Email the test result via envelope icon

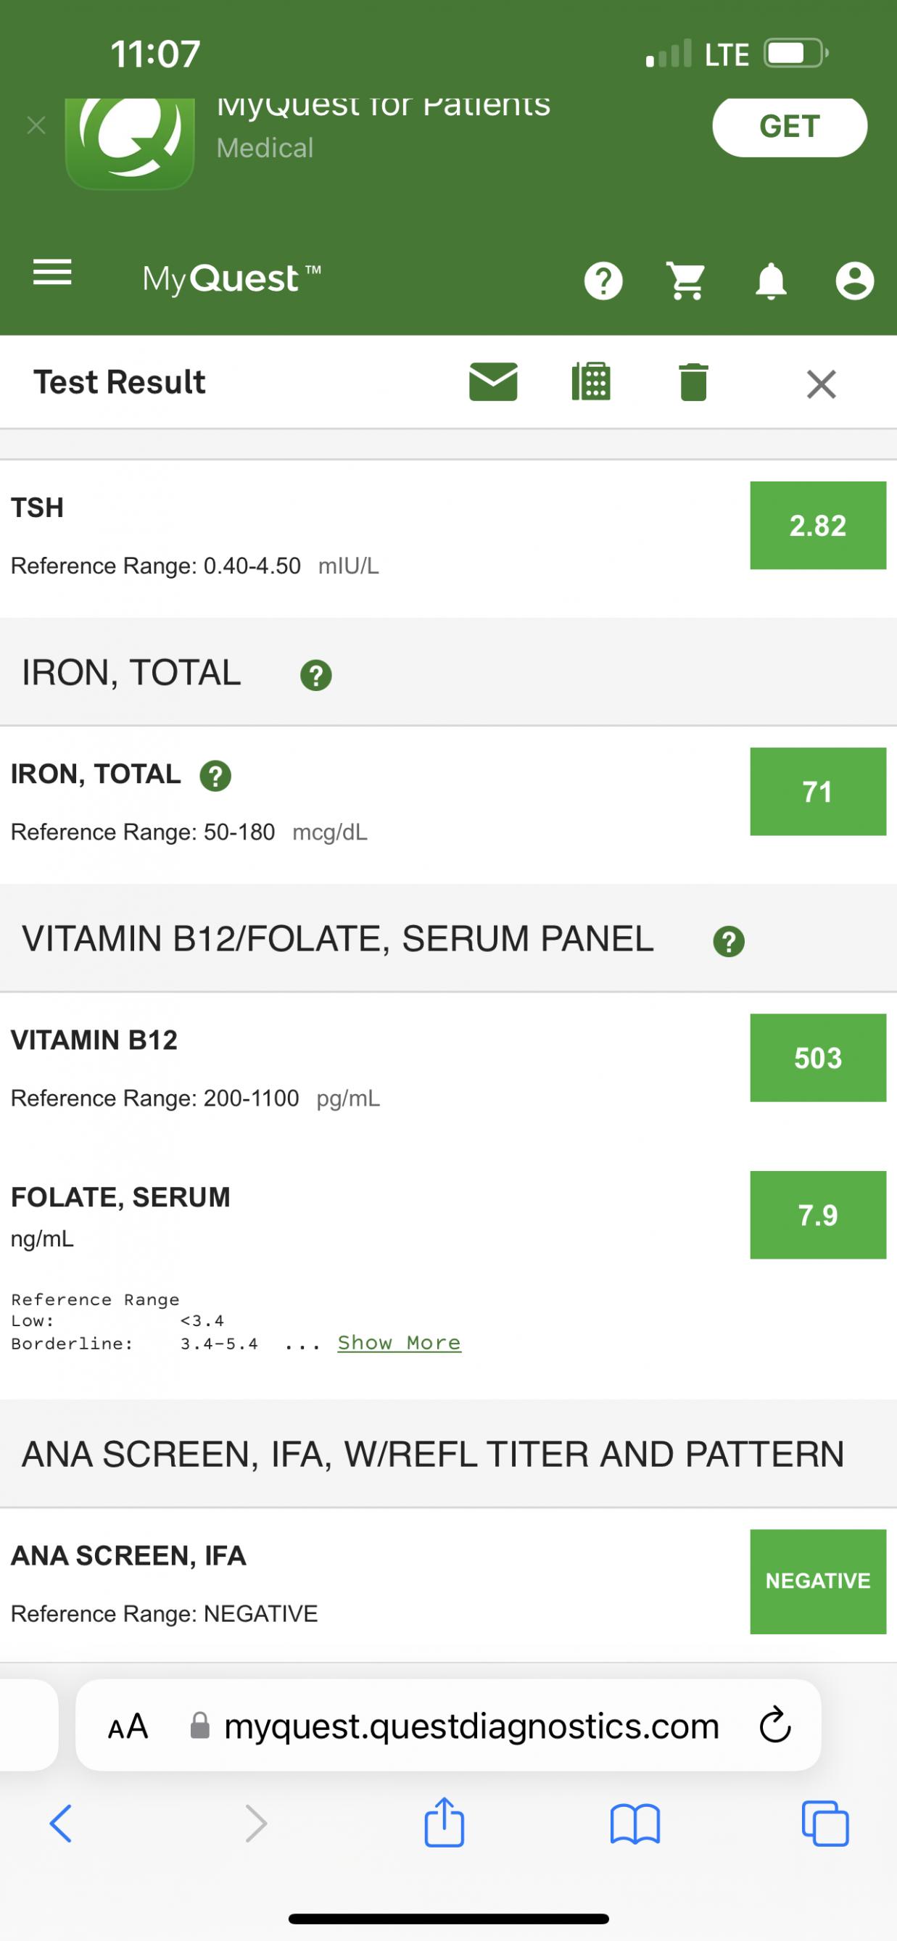493,382
